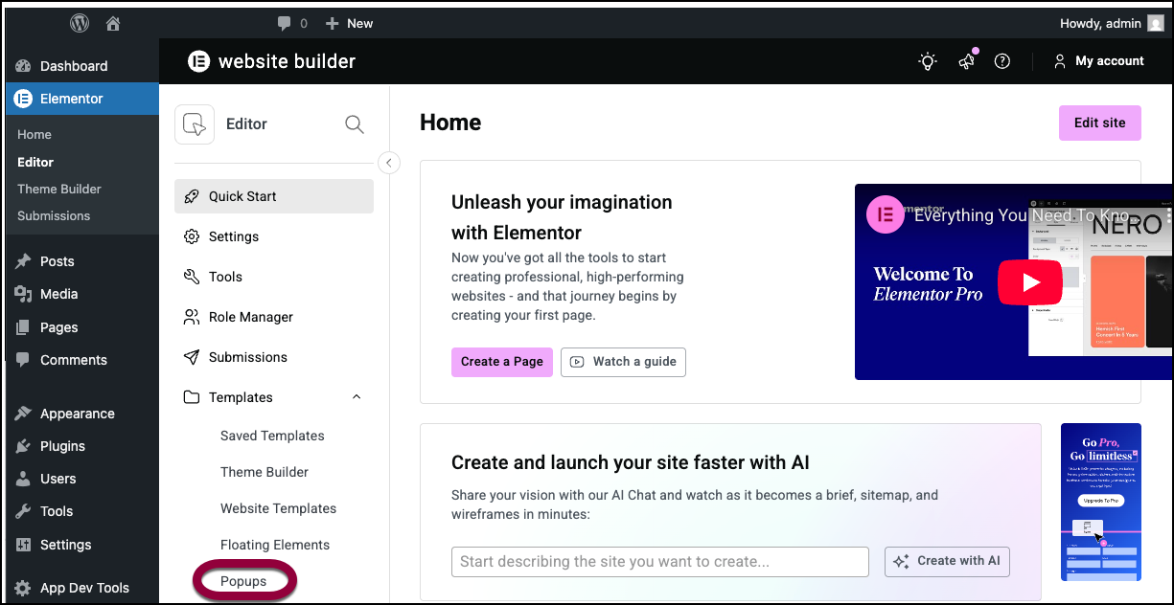Click the help question mark icon
The height and width of the screenshot is (605, 1174).
(x=1002, y=61)
